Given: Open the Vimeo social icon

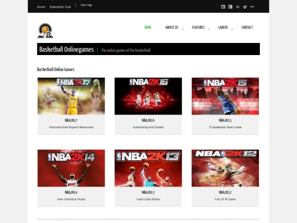Looking at the screenshot, I should [x=245, y=7].
